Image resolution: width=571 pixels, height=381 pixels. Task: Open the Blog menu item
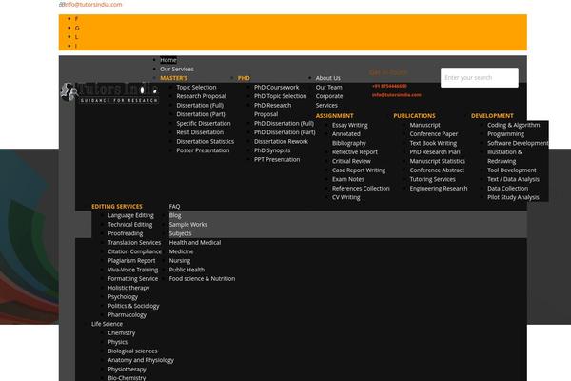tap(175, 215)
